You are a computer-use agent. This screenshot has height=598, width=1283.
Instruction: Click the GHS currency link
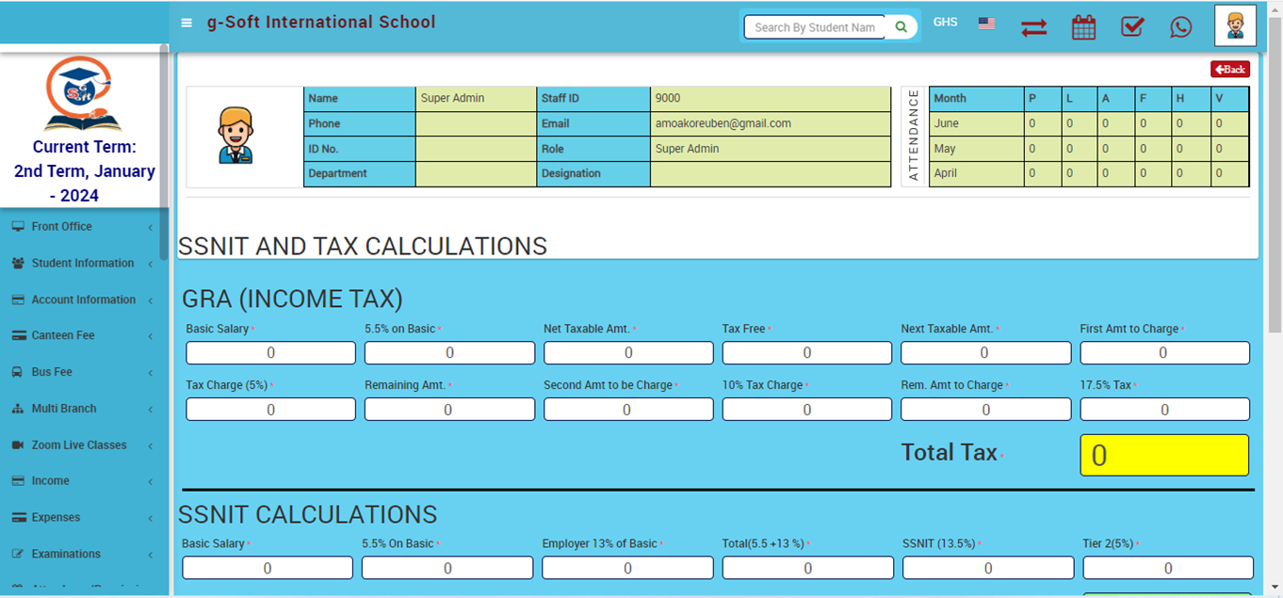coord(945,23)
